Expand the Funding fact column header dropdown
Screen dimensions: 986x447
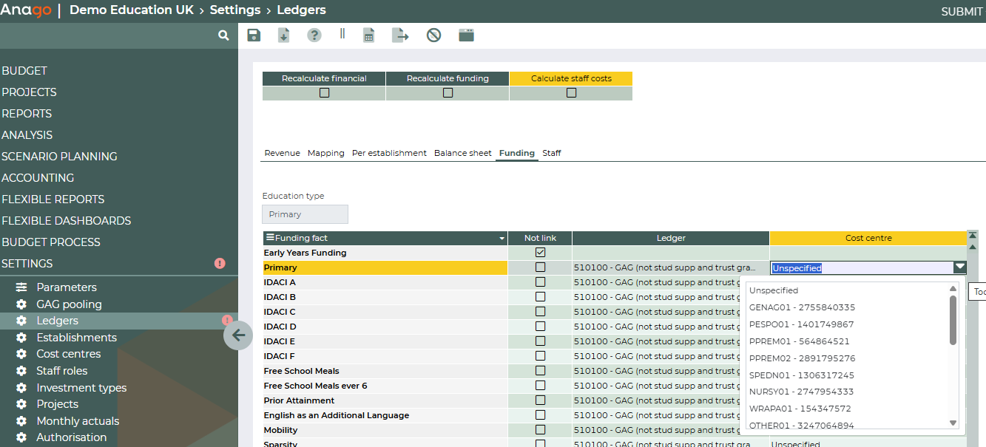(x=502, y=239)
